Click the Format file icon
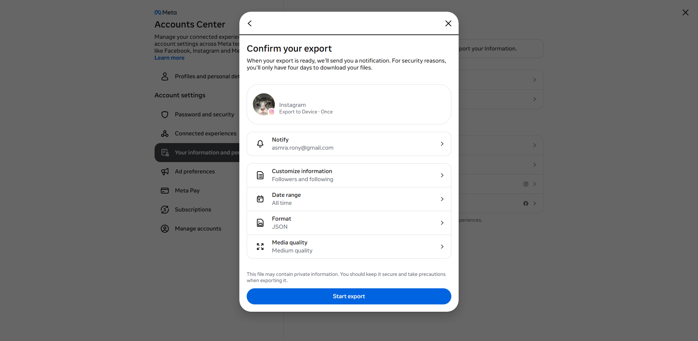The width and height of the screenshot is (698, 341). (260, 223)
